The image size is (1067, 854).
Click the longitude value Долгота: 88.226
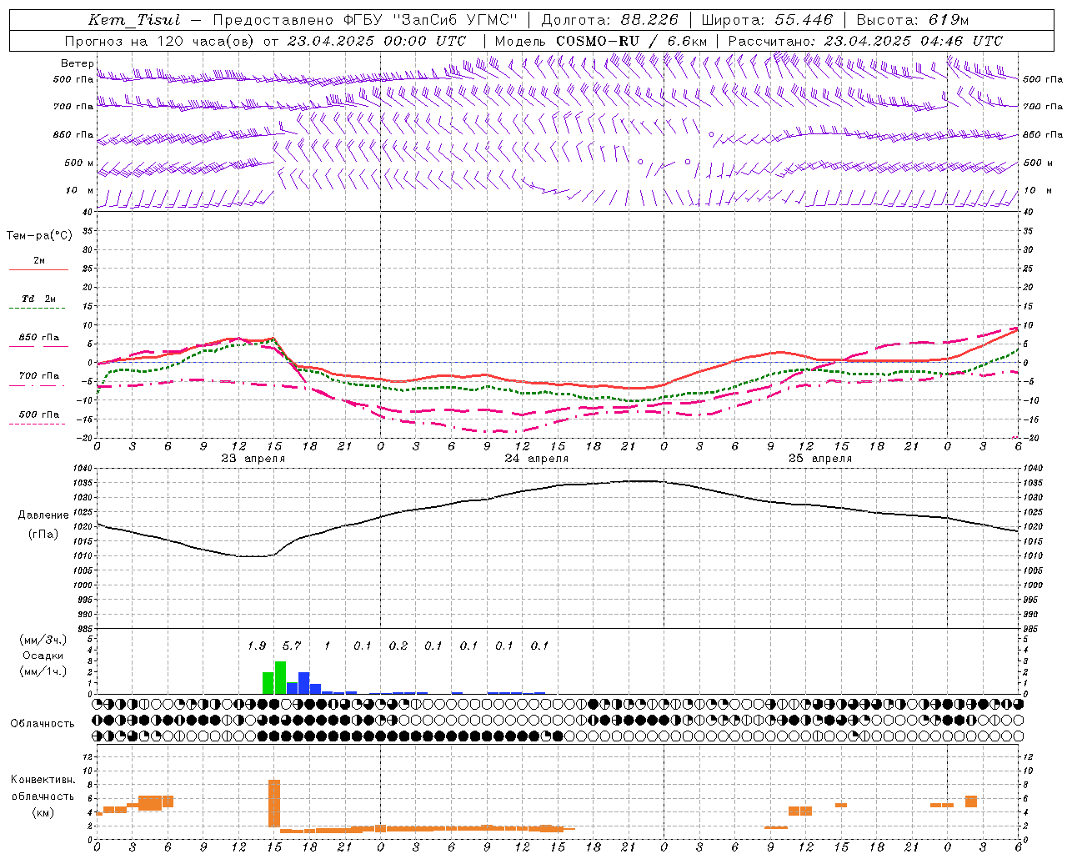pyautogui.click(x=610, y=21)
